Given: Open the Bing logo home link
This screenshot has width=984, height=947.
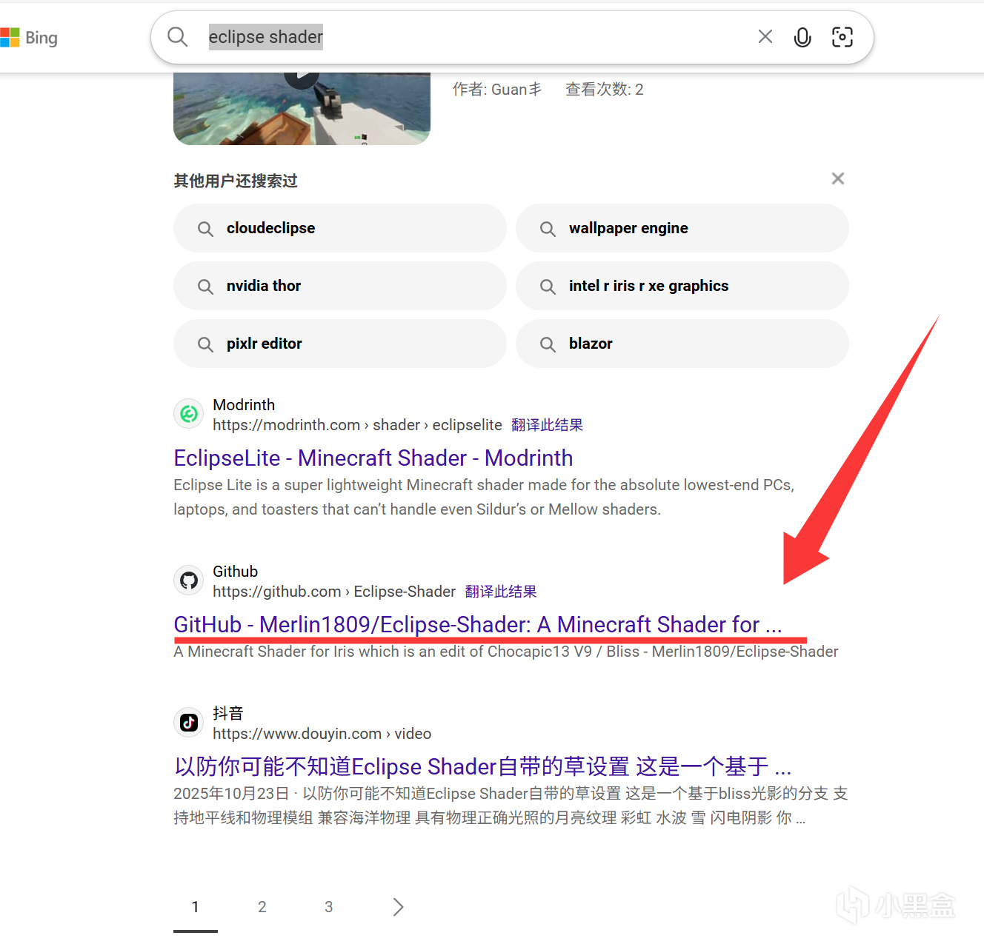Looking at the screenshot, I should (30, 38).
